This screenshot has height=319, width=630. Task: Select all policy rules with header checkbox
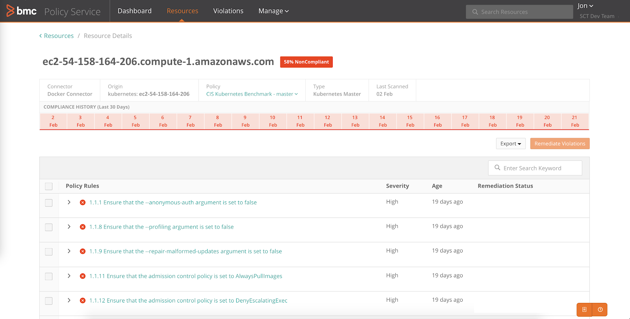(49, 186)
